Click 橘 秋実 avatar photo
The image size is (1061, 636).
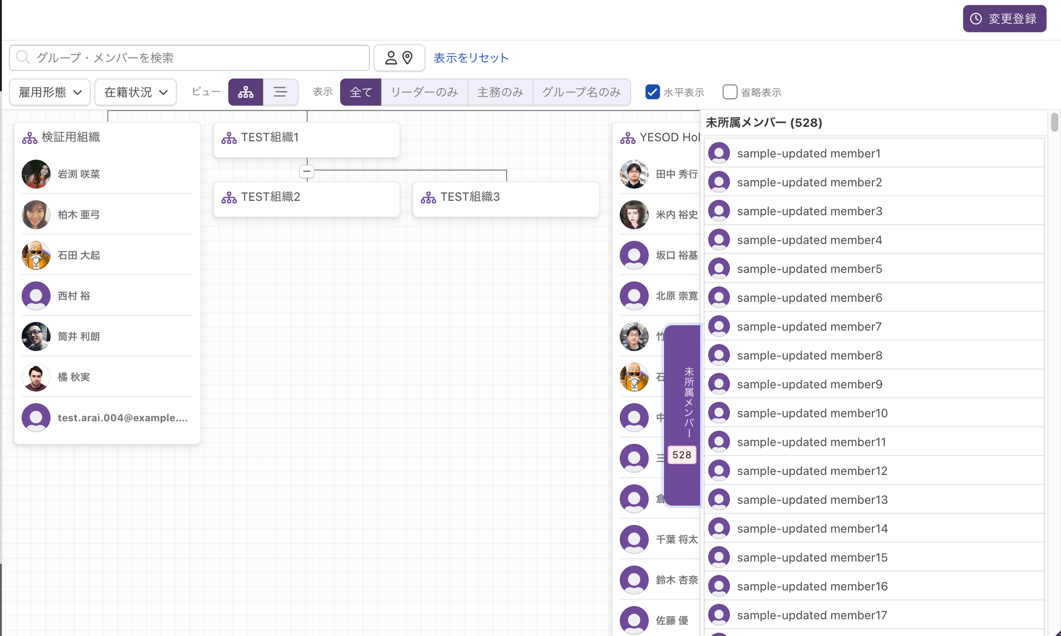(36, 377)
